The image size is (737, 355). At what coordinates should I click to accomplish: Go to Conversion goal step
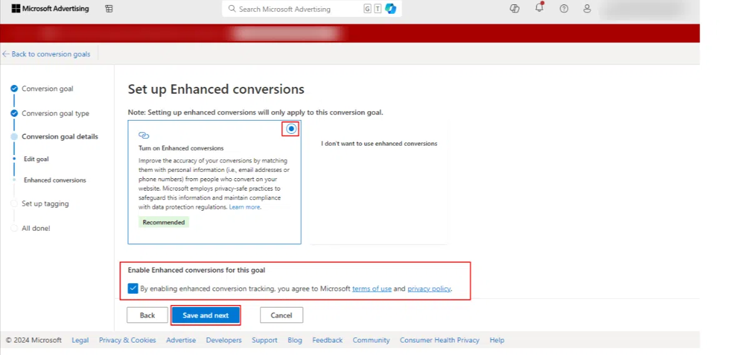coord(47,88)
